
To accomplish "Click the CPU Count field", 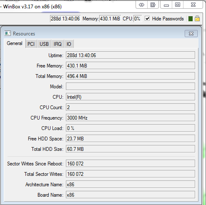I will pos(131,107).
